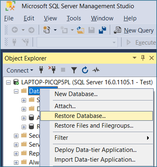Choose Restore Files and Filegroups...
157x167 pixels.
point(97,126)
